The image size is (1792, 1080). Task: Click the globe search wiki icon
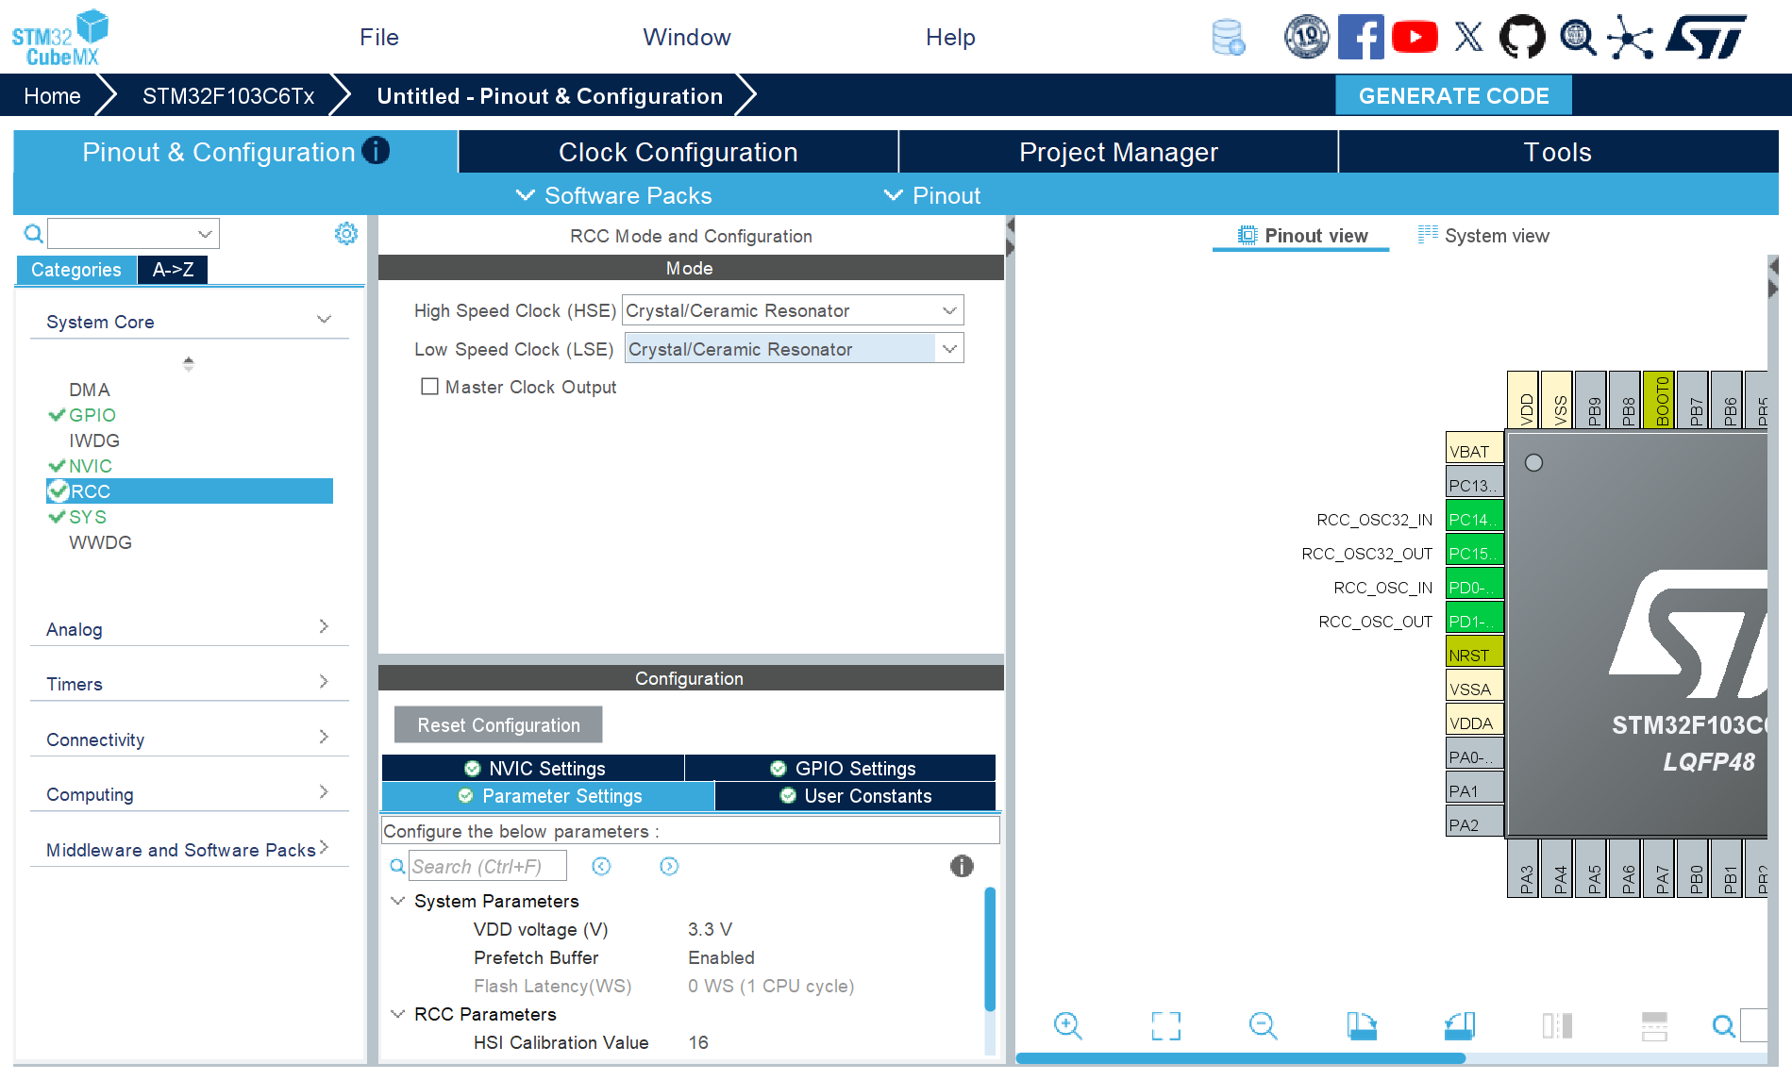click(x=1577, y=38)
